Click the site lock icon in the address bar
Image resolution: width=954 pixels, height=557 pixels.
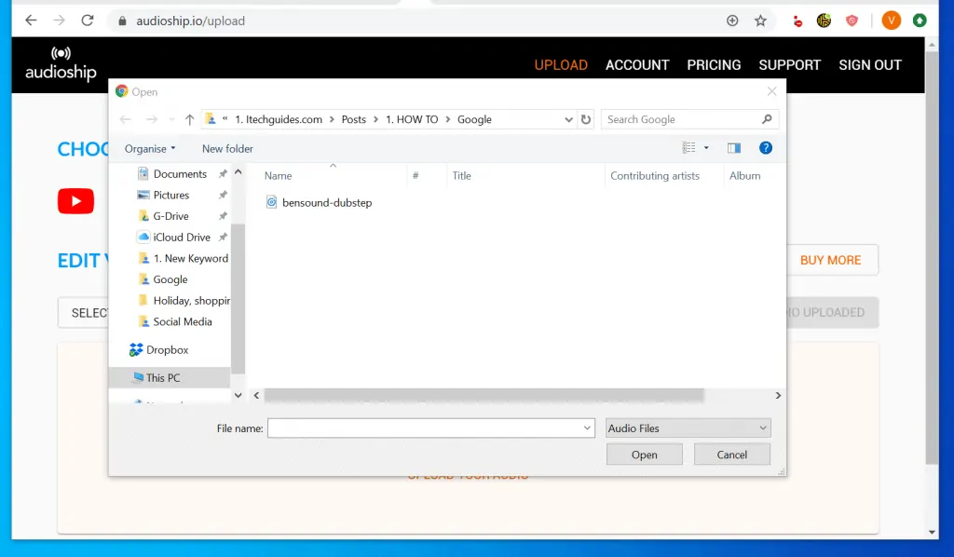pos(122,21)
